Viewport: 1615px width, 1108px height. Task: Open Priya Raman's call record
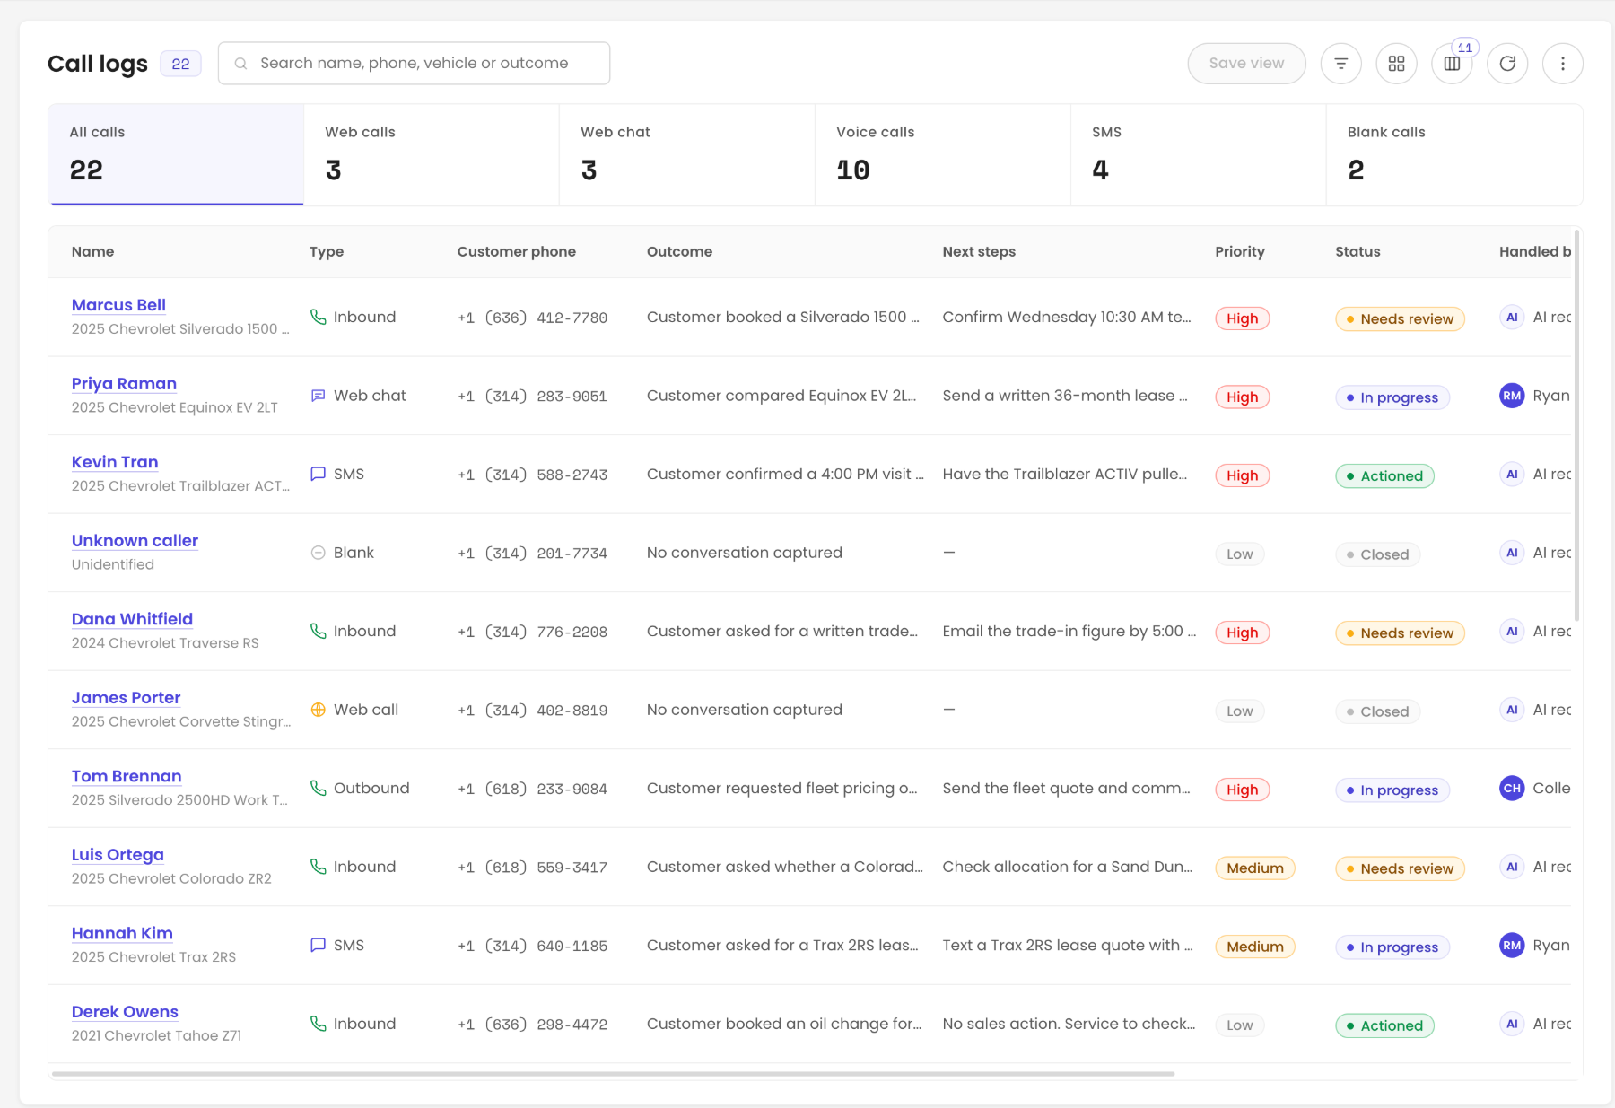tap(124, 384)
